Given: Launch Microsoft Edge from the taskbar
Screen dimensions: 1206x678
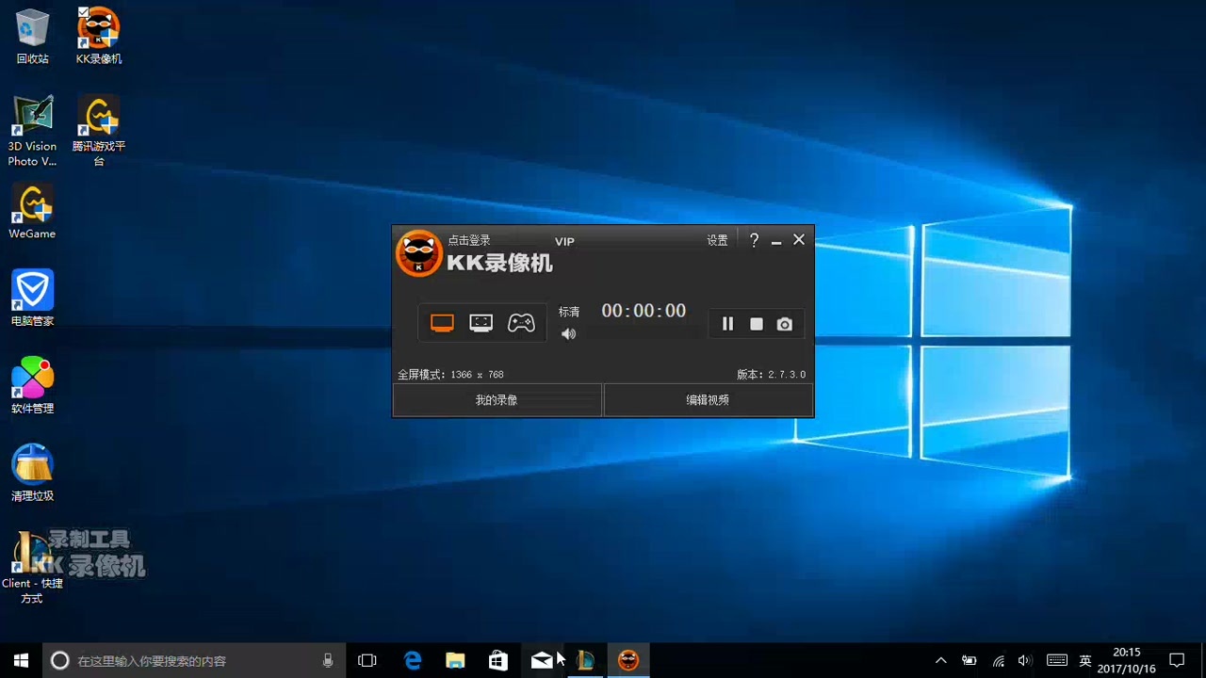Looking at the screenshot, I should 413,660.
